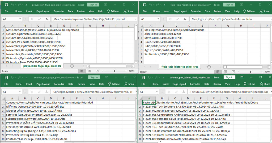This screenshot has height=143, width=272.
Task: Click the zoom slider in proyeccion_flujo_caja status bar
Action: 114,71
